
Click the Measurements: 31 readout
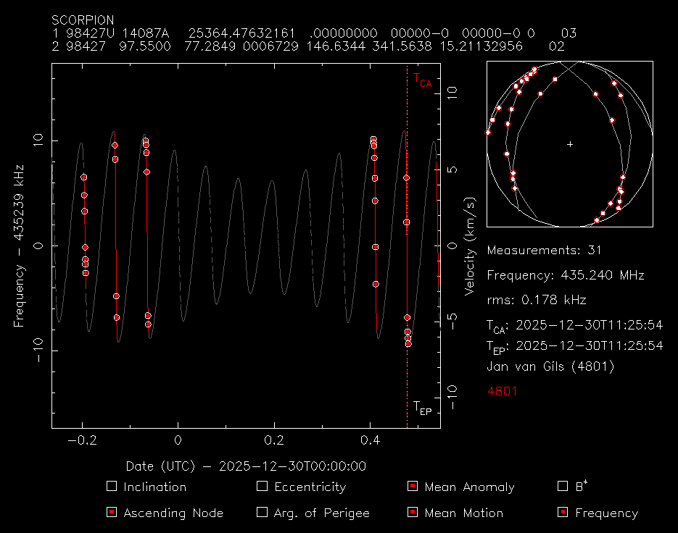pyautogui.click(x=544, y=251)
